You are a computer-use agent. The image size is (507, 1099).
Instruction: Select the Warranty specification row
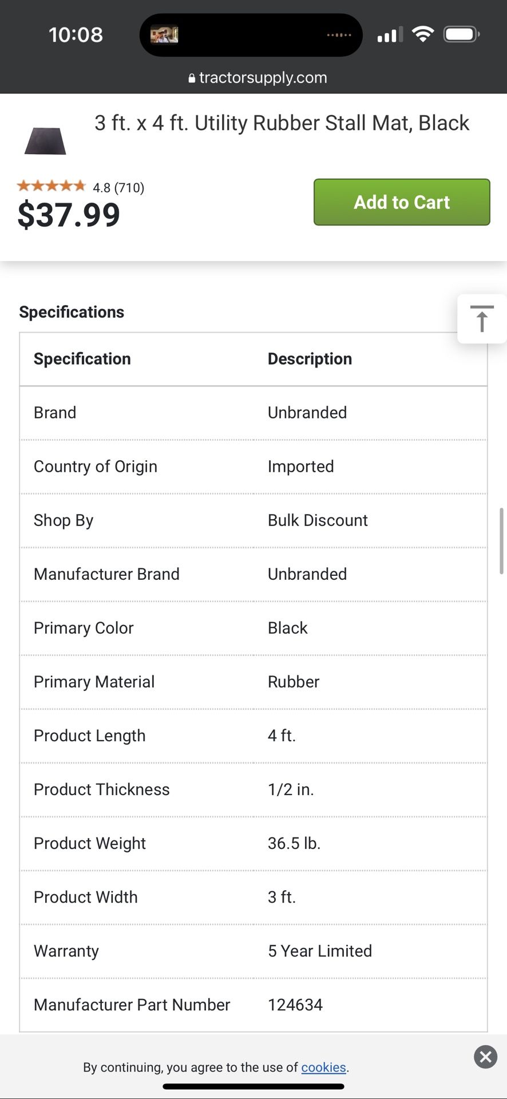(66, 951)
